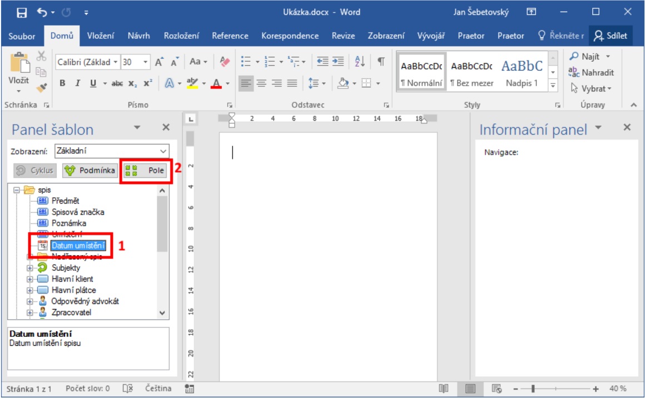This screenshot has height=398, width=645.
Task: Click the bullet list icon
Action: coord(246,62)
